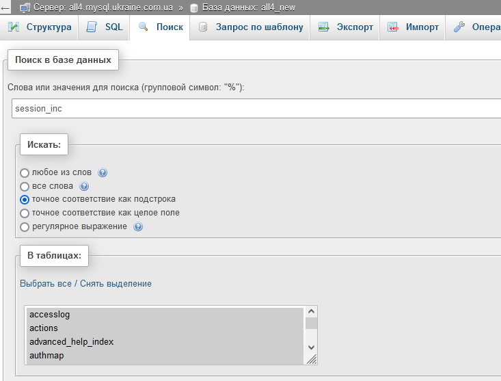Click the Структура tab icon
This screenshot has height=381, width=501.
pos(14,27)
